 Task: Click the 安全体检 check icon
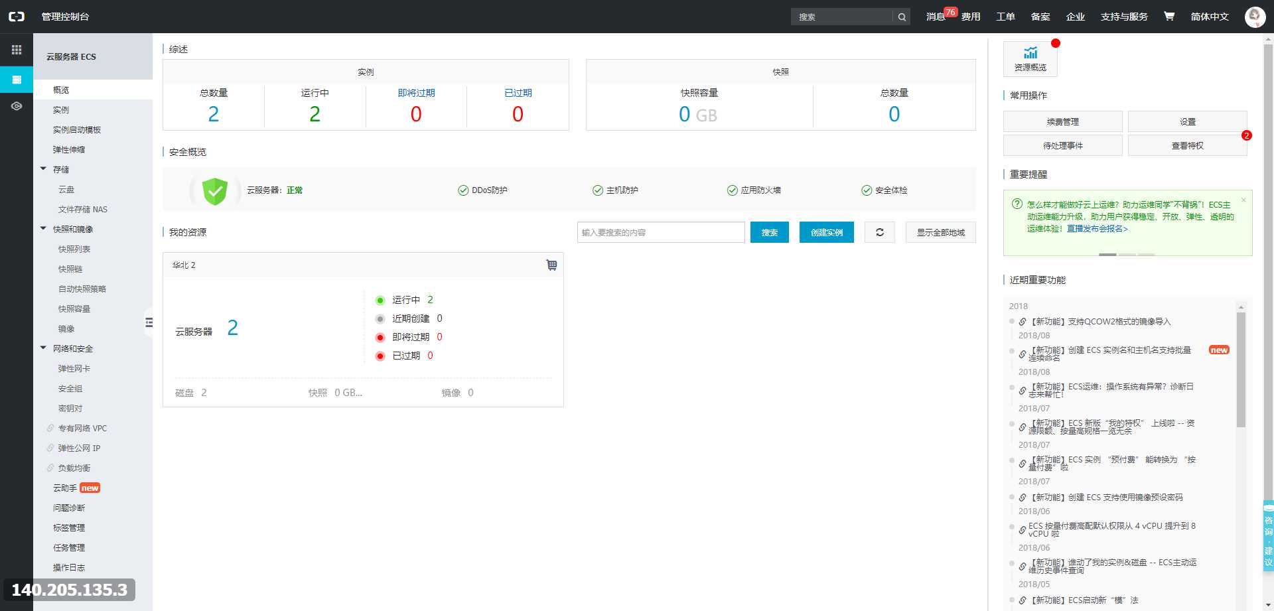coord(867,190)
